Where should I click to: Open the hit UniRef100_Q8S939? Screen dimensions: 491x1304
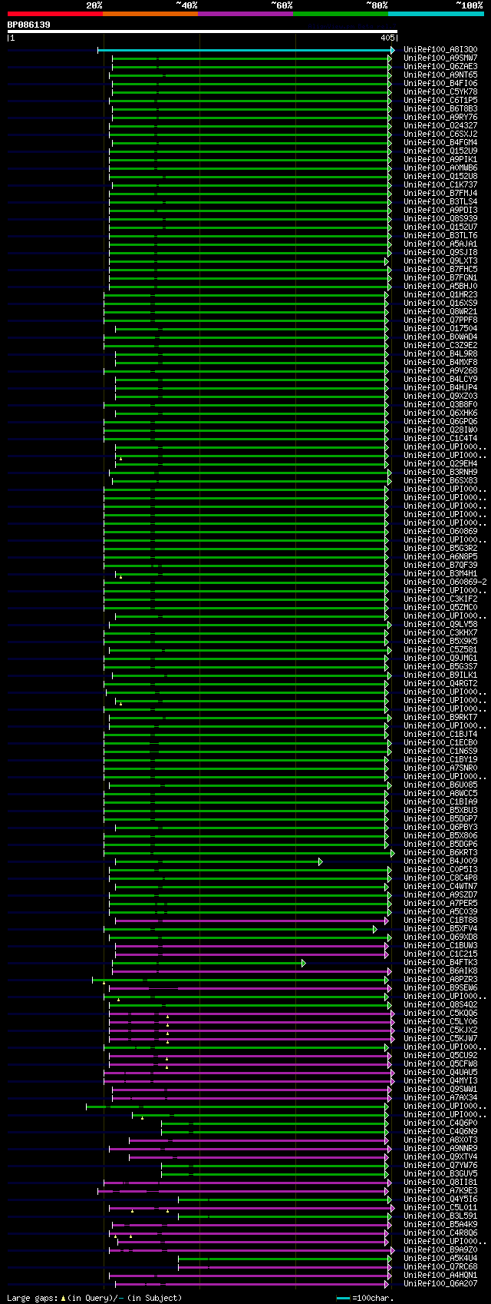(x=440, y=219)
